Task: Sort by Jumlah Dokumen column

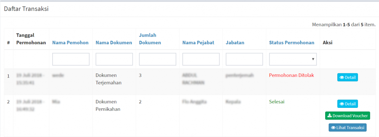Action: [x=150, y=39]
